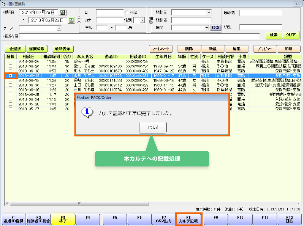Open the 性別 dropdown
This screenshot has height=226, width=304.
142,20
